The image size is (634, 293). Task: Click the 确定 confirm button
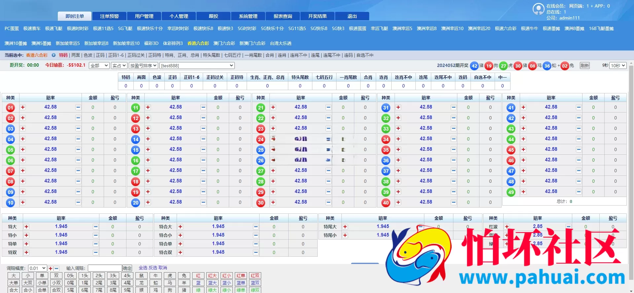click(127, 268)
